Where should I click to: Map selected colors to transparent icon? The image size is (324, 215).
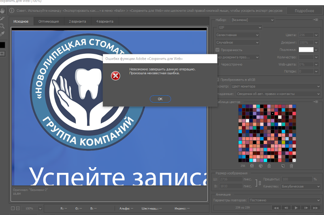[252, 166]
